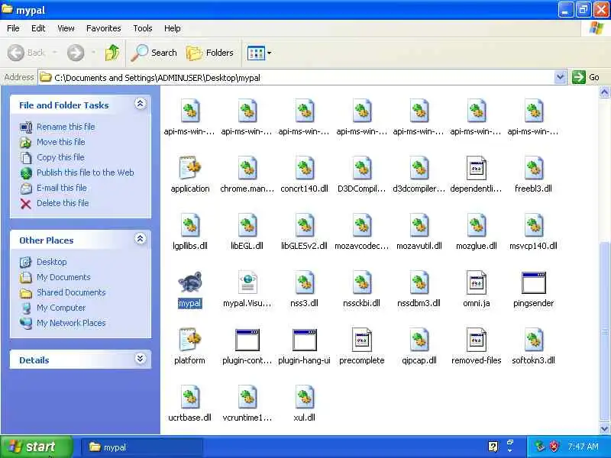Select the nssckbi.dll file icon
This screenshot has height=458, width=611.
pos(361,282)
